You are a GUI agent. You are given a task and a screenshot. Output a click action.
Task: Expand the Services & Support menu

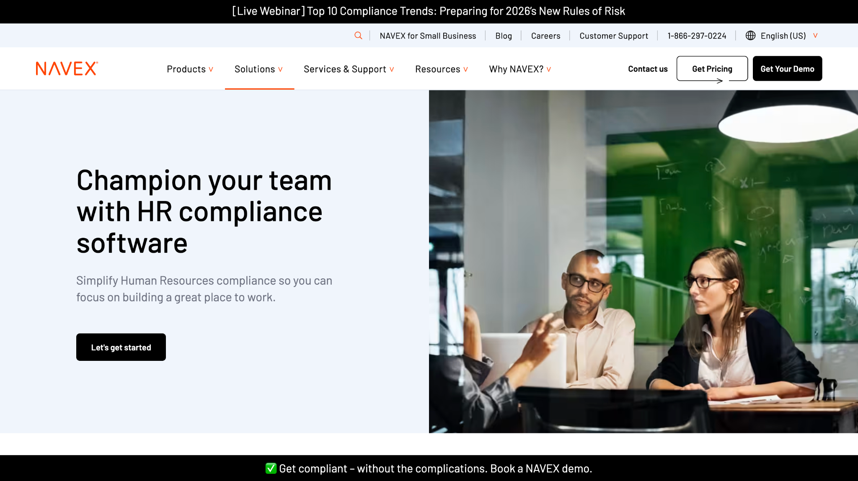pos(348,69)
